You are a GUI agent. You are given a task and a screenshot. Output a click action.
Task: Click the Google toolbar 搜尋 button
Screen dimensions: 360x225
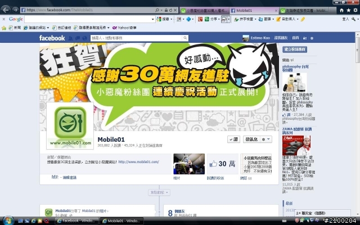point(164,19)
